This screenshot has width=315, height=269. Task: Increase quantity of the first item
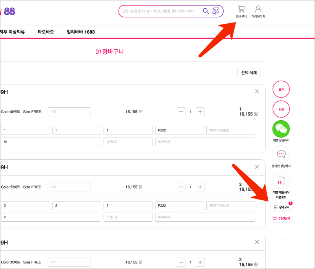(x=200, y=112)
